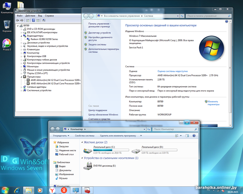The height and width of the screenshot is (194, 243).
Task: Click Оценка системы недоступна link
Action: [x=172, y=71]
